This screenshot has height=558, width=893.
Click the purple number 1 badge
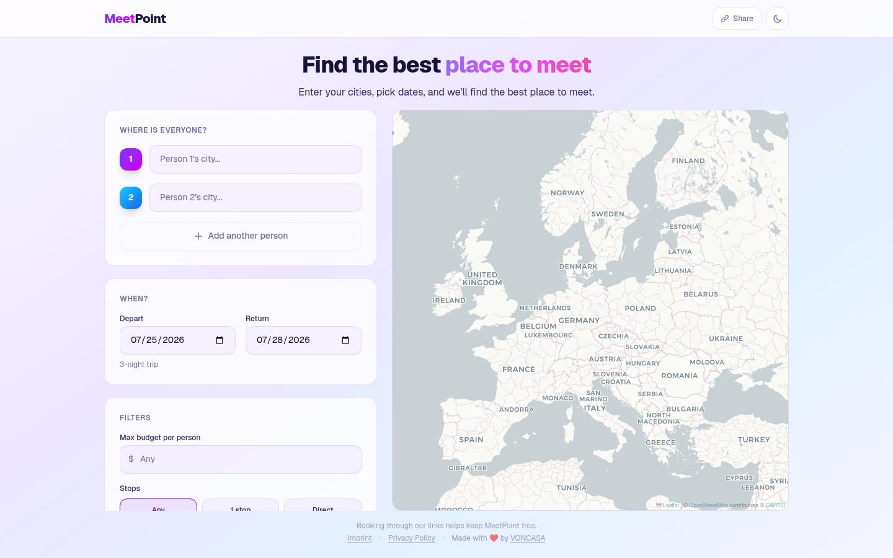coord(131,159)
